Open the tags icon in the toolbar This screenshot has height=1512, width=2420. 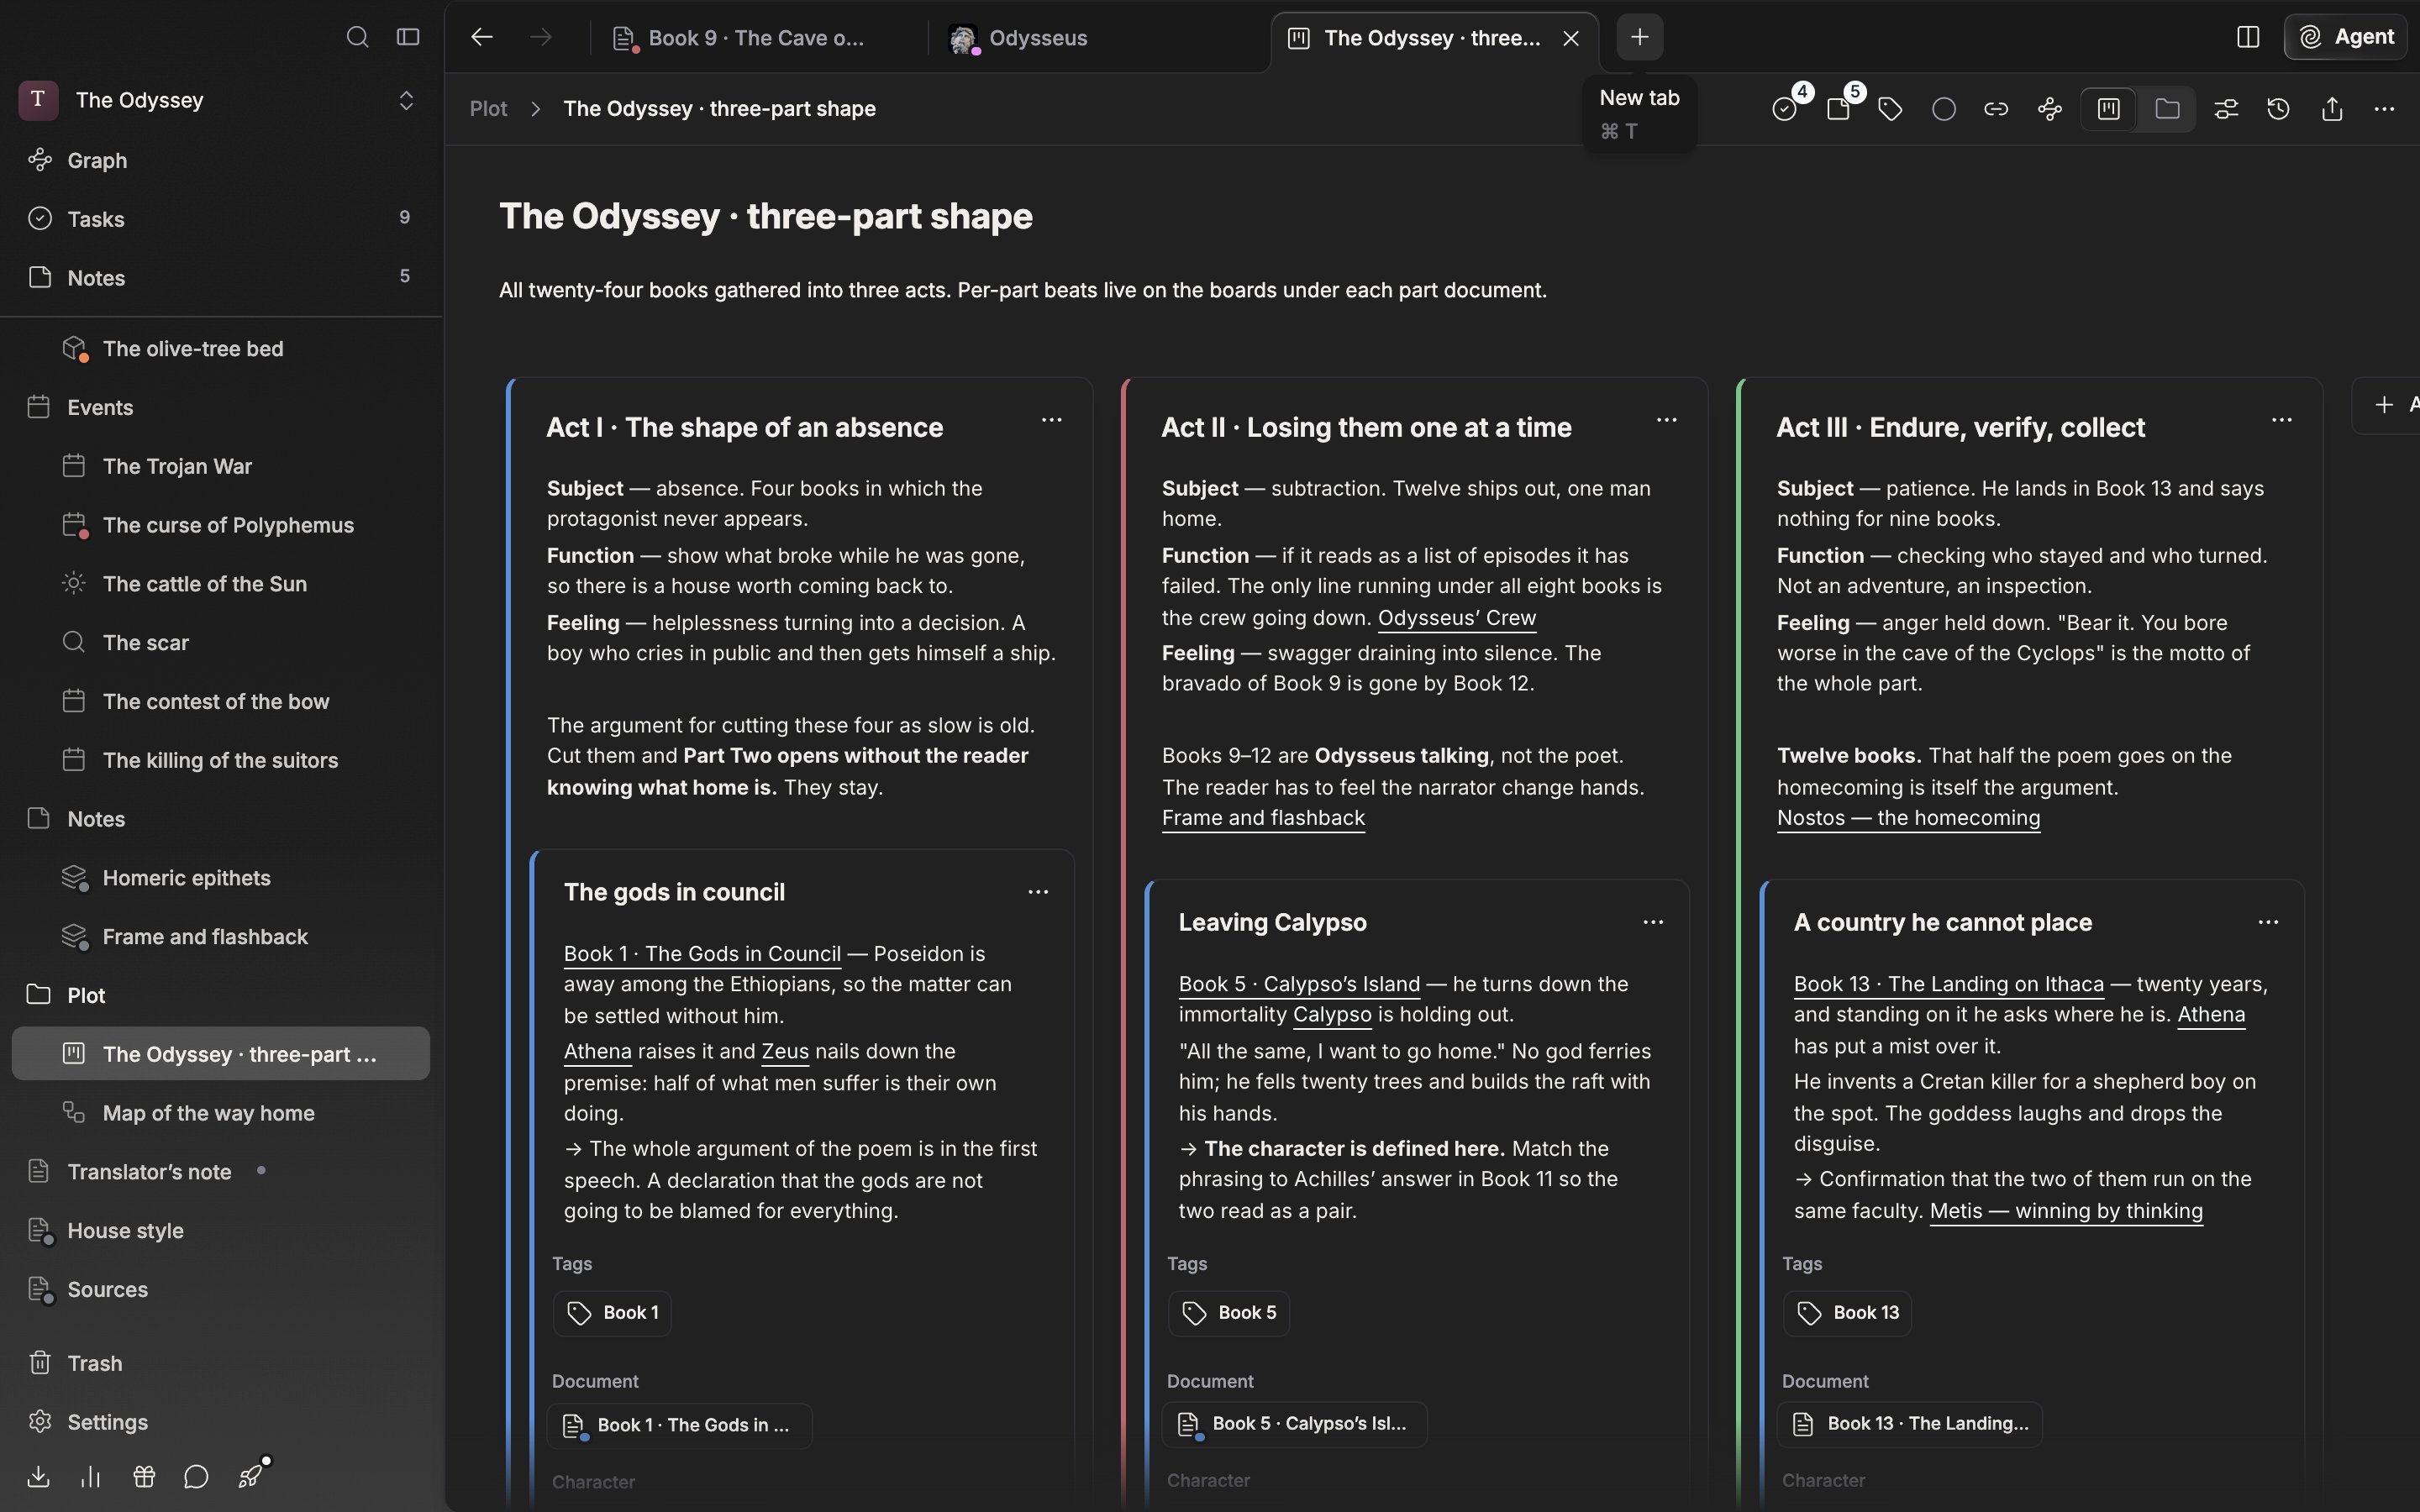click(x=1890, y=108)
